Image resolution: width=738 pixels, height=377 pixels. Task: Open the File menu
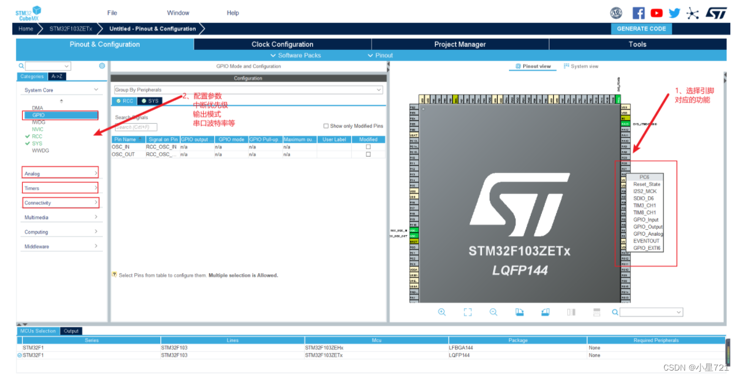pyautogui.click(x=112, y=13)
